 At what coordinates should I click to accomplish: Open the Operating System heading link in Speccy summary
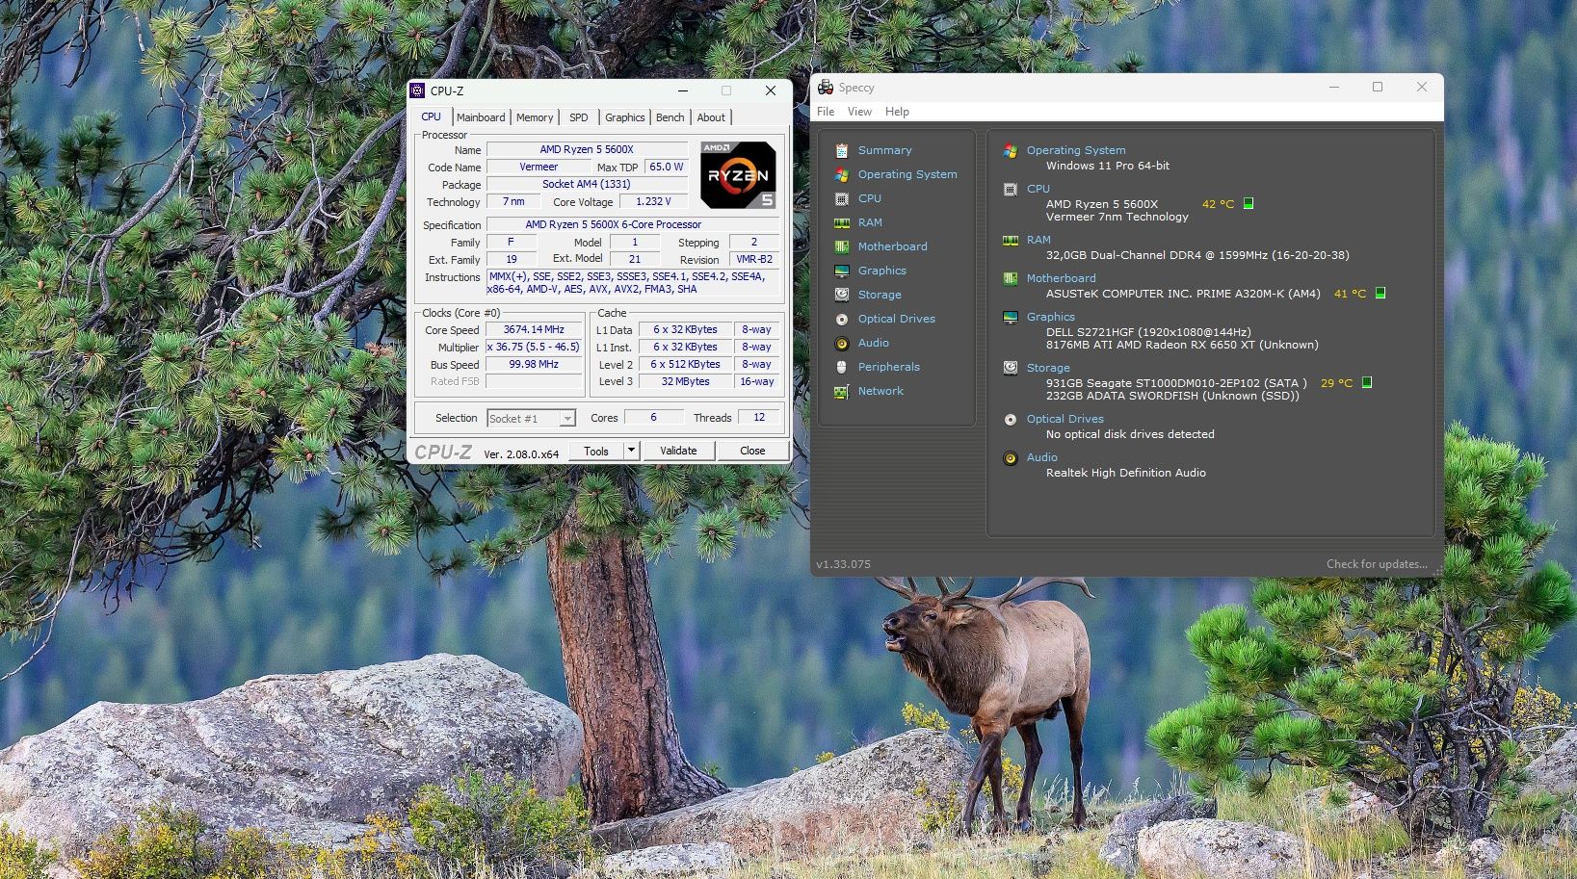click(1076, 150)
